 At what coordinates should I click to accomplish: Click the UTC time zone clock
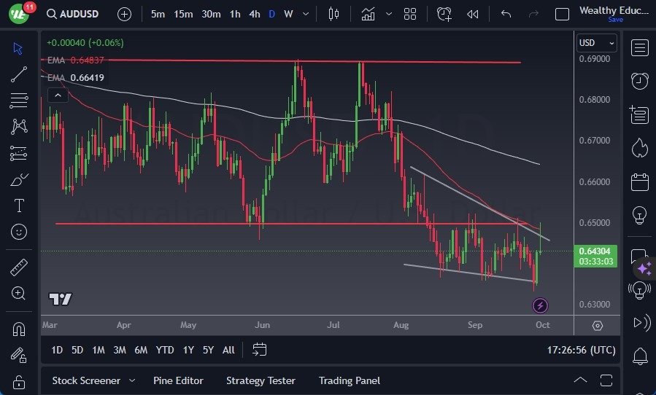(581, 350)
